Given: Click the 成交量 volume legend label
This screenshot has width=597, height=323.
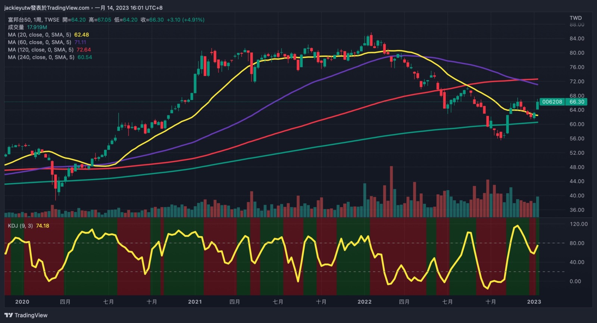Looking at the screenshot, I should click(16, 27).
